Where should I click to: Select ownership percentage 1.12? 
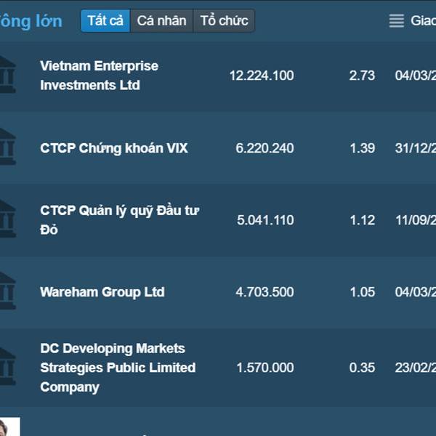coord(363,220)
